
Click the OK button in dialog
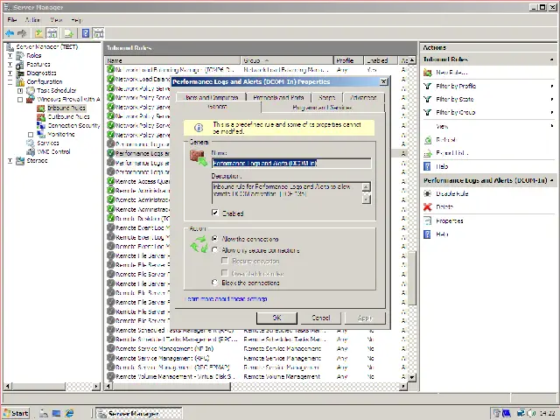pos(276,318)
